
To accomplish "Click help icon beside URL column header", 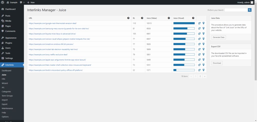I will [128, 18].
